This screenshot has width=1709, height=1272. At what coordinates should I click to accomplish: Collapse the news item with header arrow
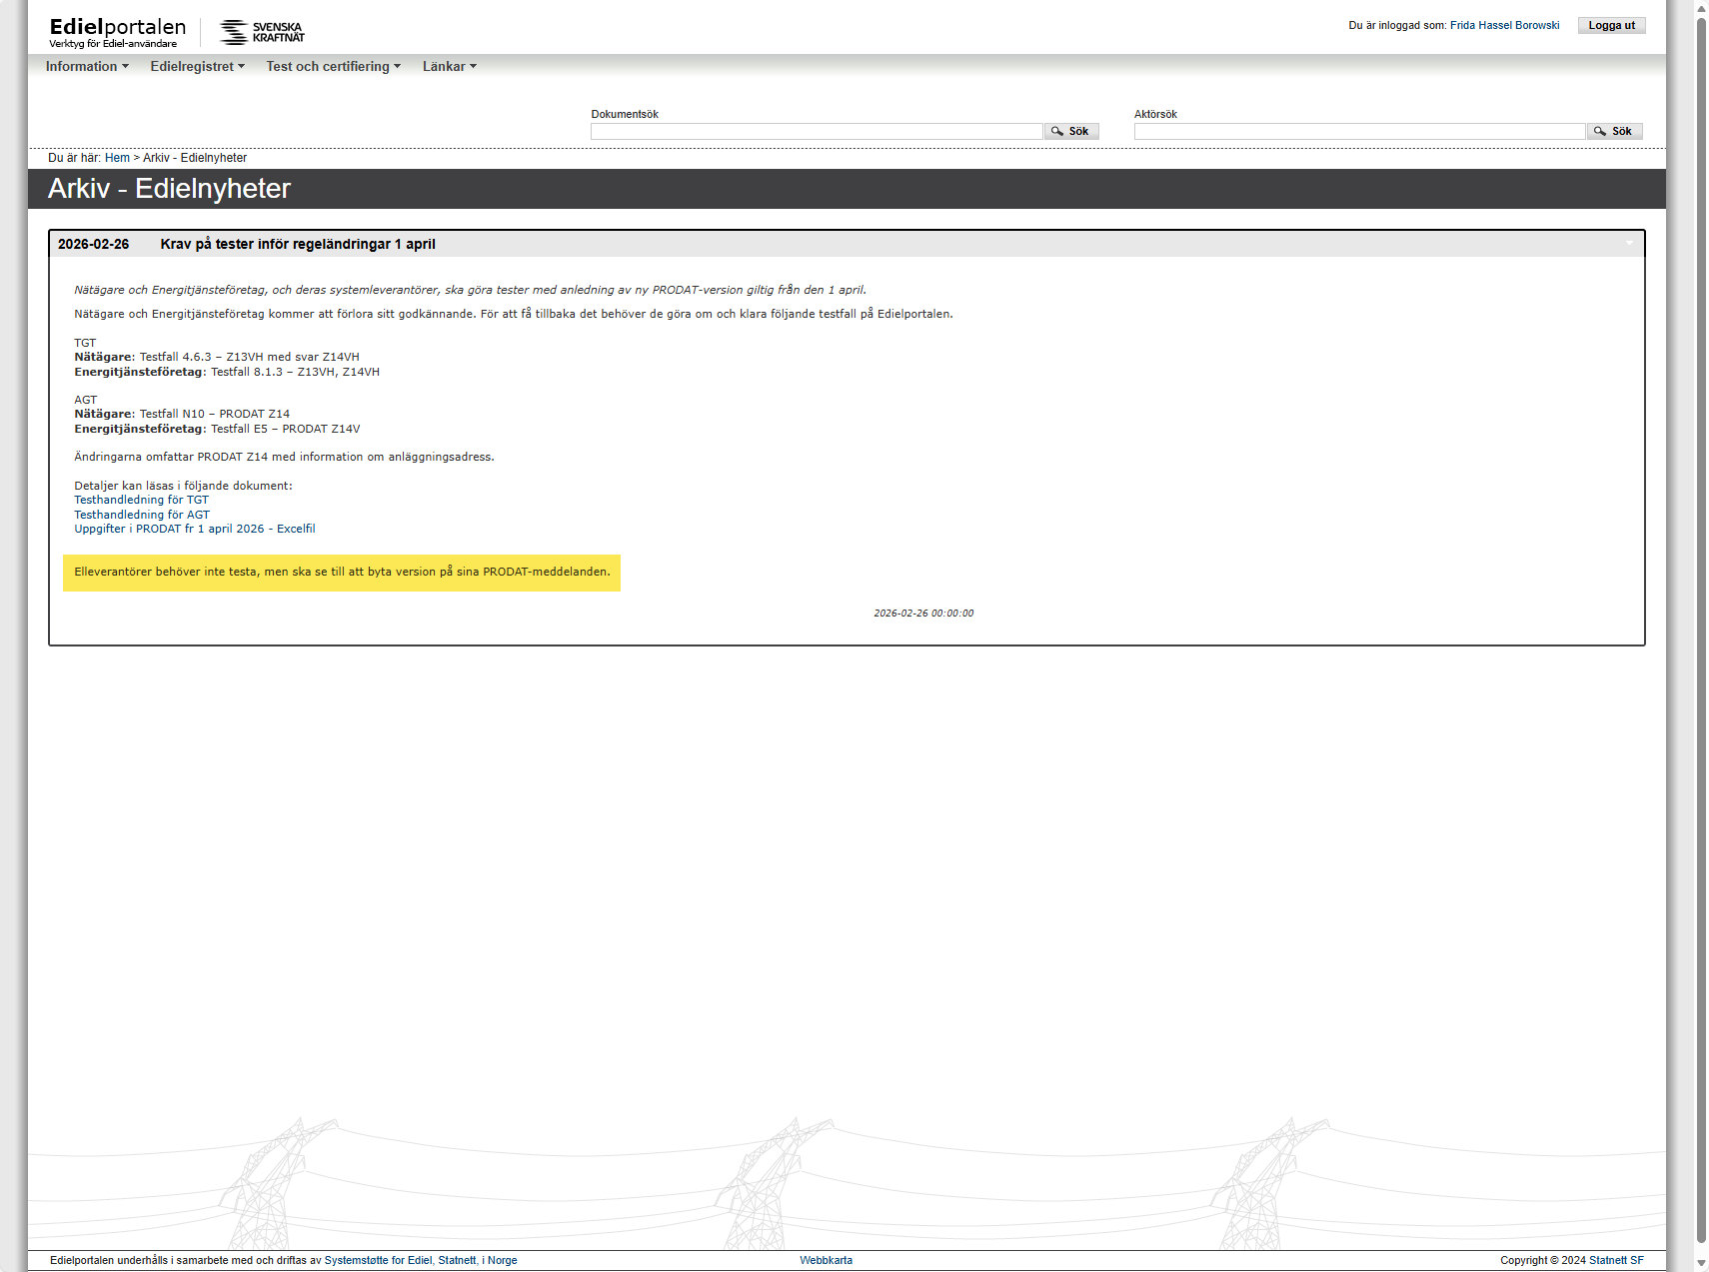[x=1628, y=244]
